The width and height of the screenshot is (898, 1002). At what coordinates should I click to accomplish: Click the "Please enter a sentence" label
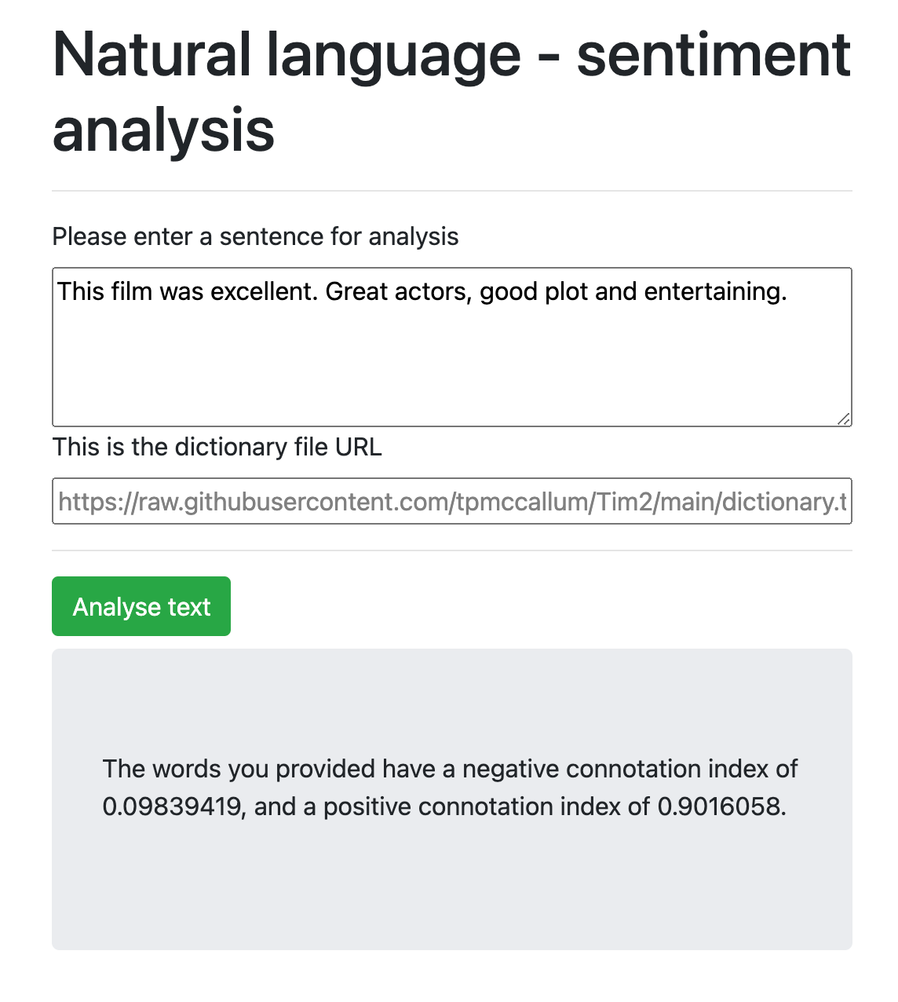pos(255,236)
